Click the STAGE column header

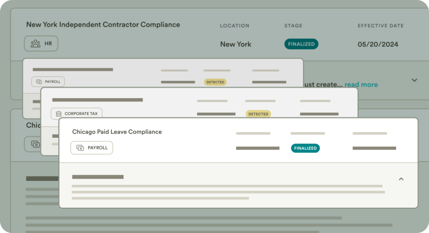[293, 26]
